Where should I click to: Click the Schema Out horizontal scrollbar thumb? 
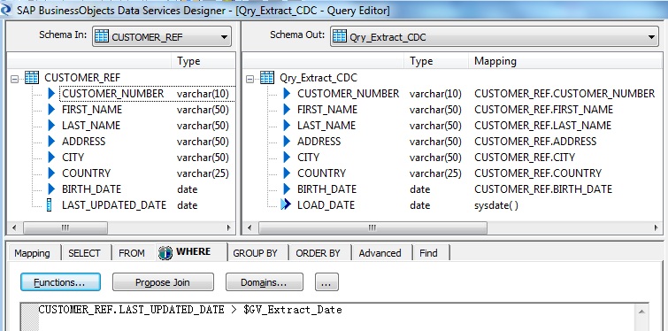click(372, 228)
